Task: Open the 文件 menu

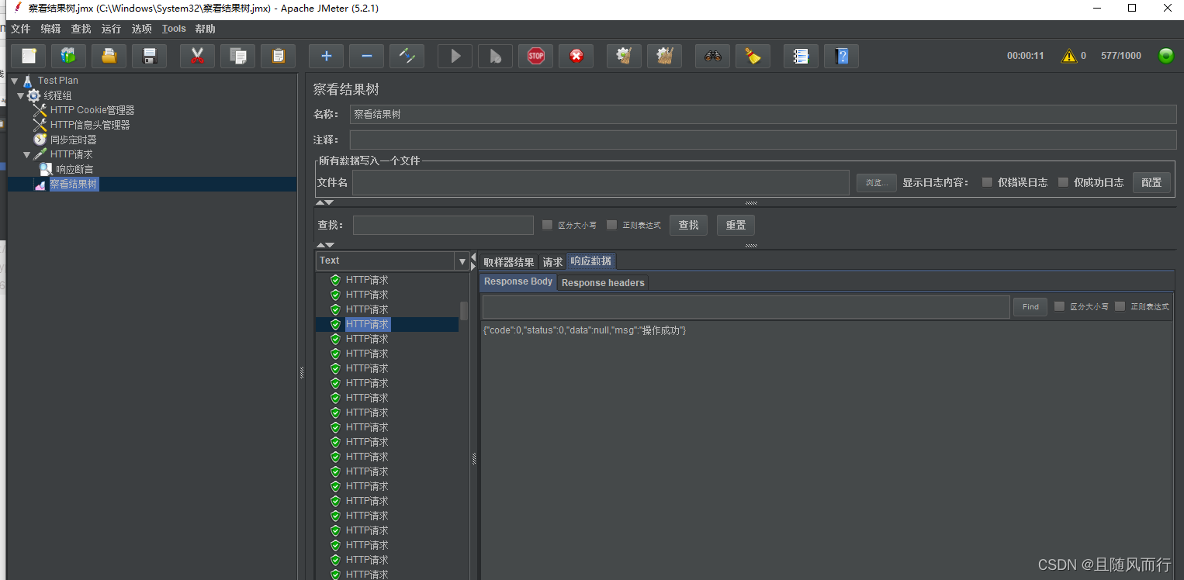Action: tap(20, 29)
